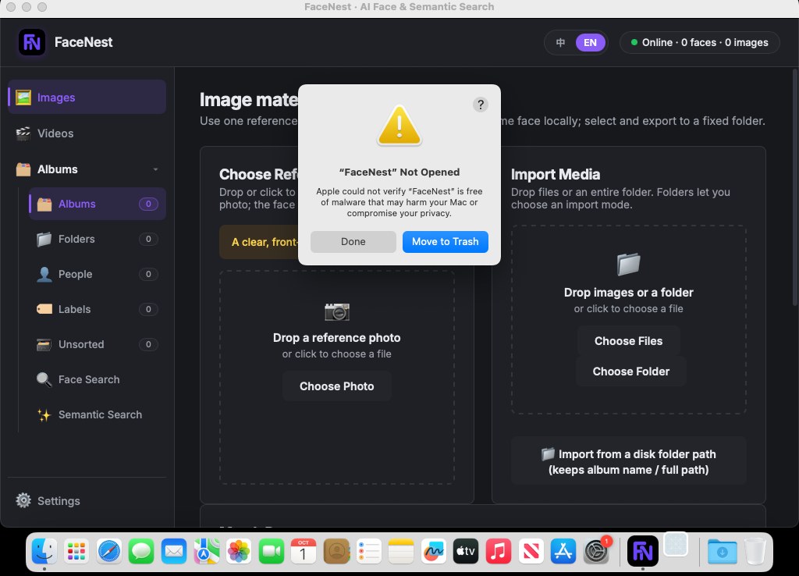Viewport: 799px width, 576px height.
Task: Click the Choose Folder button
Action: click(x=630, y=372)
